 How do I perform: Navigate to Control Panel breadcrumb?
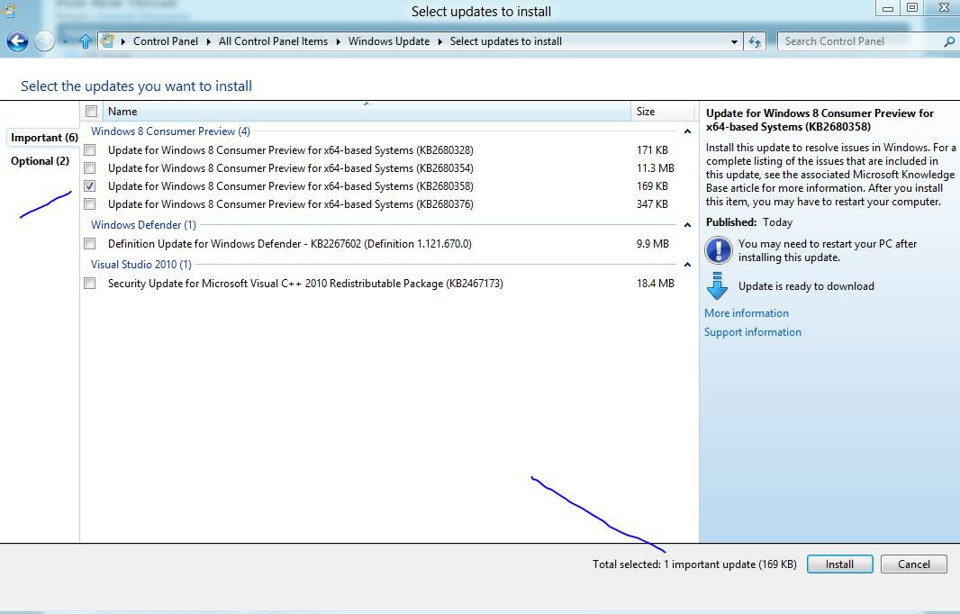[x=166, y=41]
